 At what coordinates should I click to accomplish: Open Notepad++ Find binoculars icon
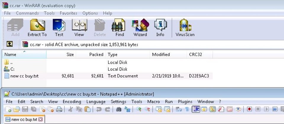tap(119, 109)
